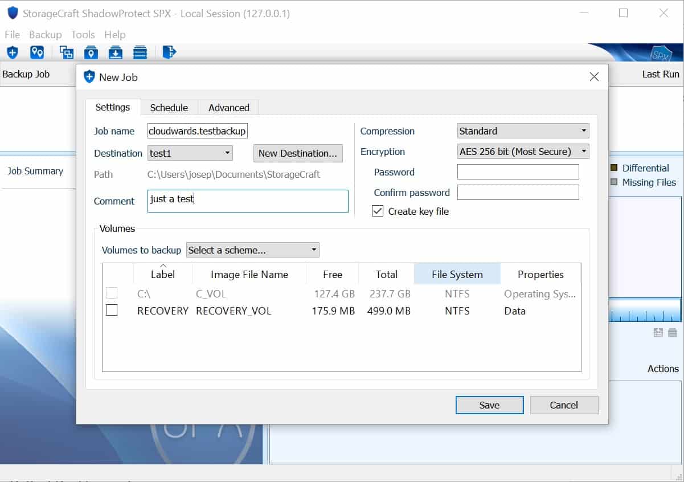
Task: Click the exit door arrow toolbar icon
Action: (169, 52)
